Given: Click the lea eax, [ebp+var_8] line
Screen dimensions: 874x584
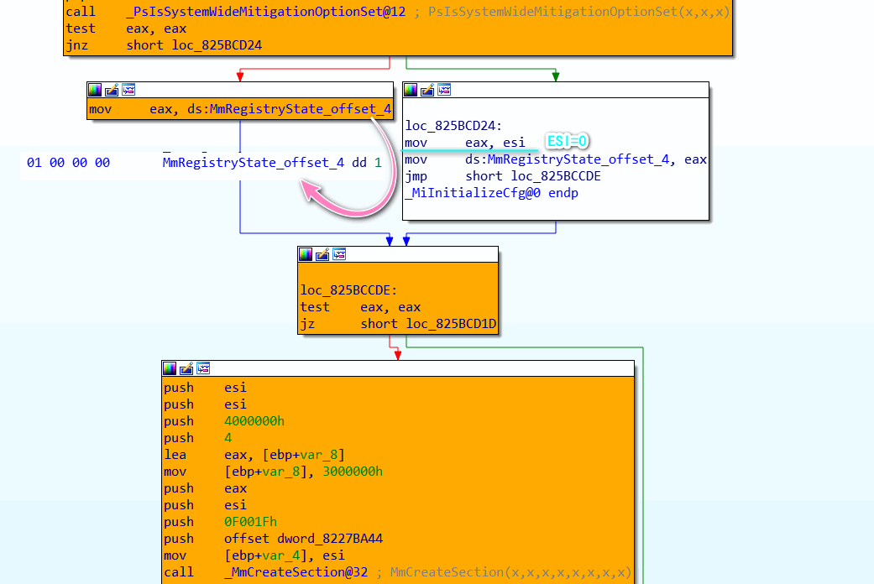Looking at the screenshot, I should tap(254, 455).
